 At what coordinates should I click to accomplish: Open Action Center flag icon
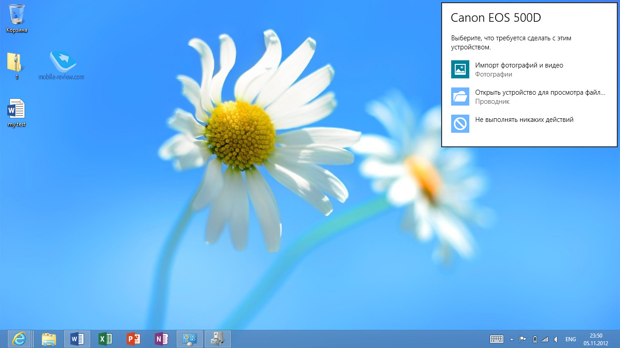pyautogui.click(x=523, y=339)
